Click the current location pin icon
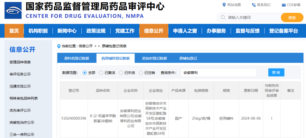 coord(59,46)
